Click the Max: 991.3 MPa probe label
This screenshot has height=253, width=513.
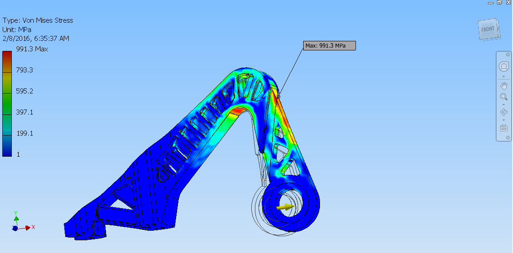click(x=330, y=46)
